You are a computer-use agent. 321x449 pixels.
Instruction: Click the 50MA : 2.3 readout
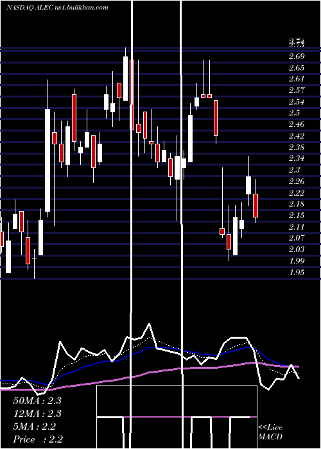click(x=37, y=401)
